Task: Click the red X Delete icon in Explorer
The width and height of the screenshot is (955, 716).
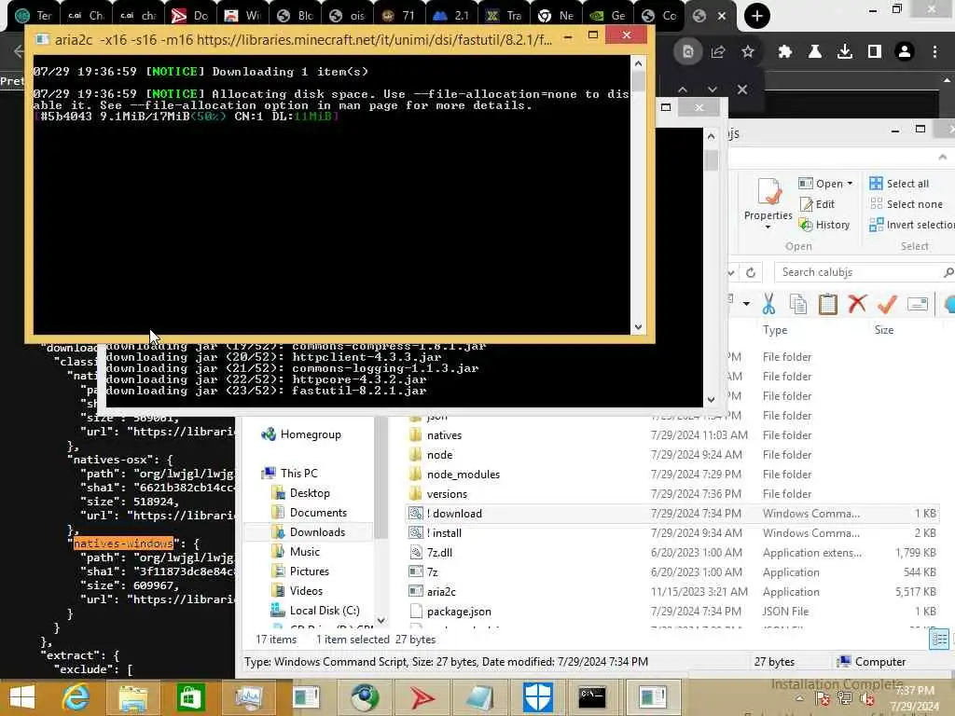Action: click(858, 303)
